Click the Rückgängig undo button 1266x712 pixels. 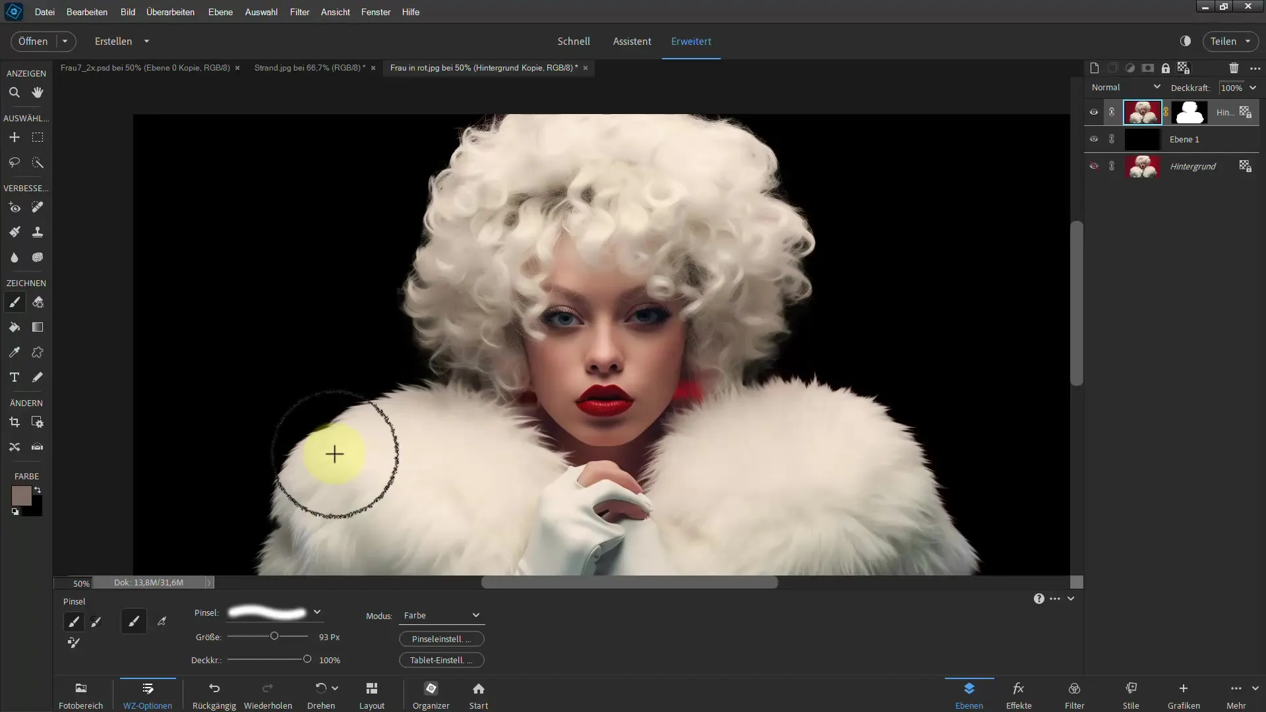pos(214,696)
